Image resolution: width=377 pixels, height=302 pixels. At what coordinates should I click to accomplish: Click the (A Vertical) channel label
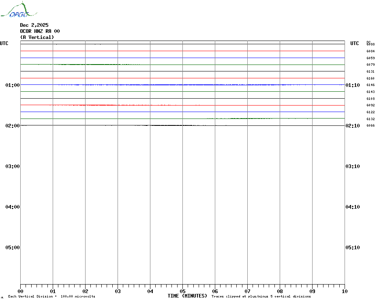coord(37,37)
